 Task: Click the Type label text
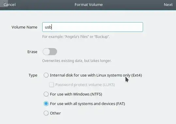click(33, 75)
